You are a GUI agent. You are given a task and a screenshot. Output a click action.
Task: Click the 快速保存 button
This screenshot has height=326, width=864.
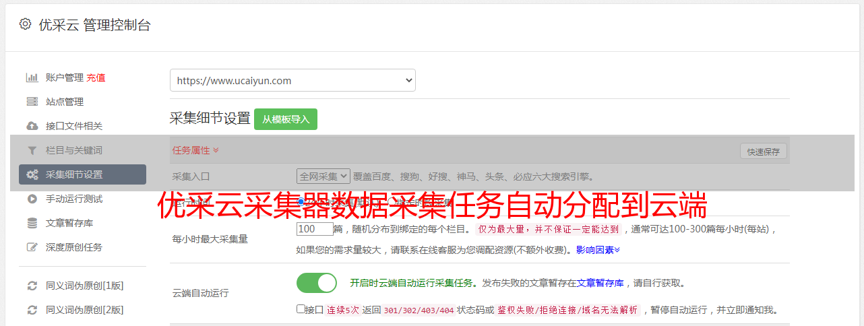pos(763,152)
